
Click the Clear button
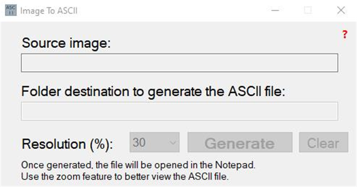point(324,142)
